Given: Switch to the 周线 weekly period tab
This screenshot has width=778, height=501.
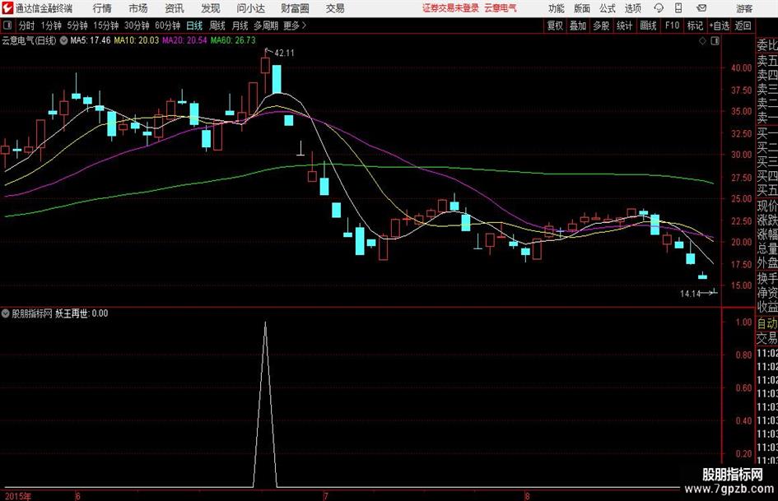Looking at the screenshot, I should click(x=217, y=26).
